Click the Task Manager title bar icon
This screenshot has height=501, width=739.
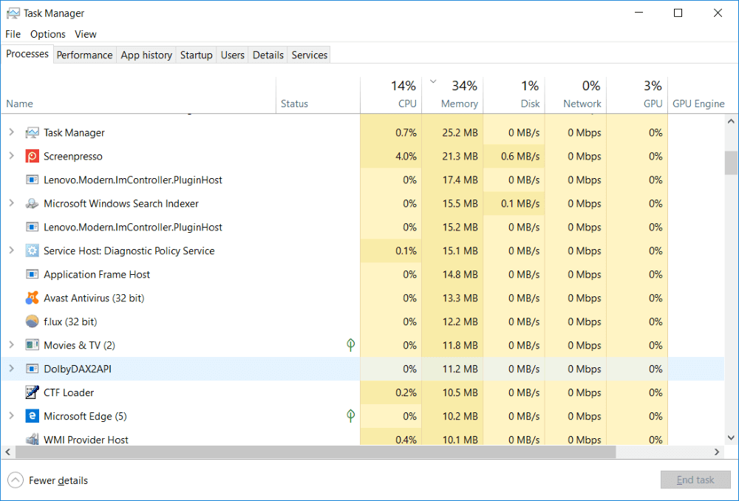pos(13,13)
